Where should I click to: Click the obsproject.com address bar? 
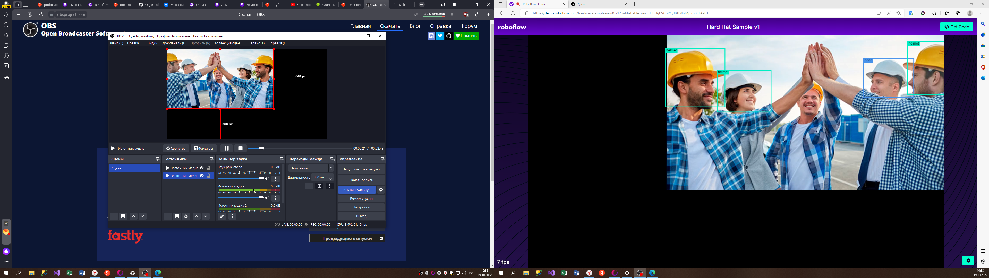tap(71, 15)
